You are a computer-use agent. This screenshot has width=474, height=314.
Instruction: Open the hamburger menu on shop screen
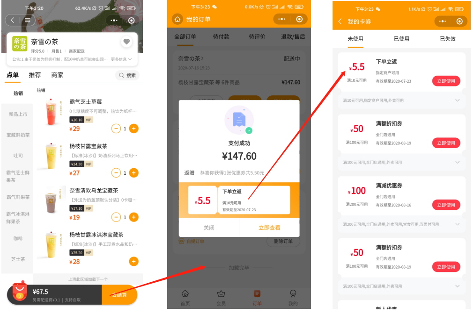coord(28,20)
